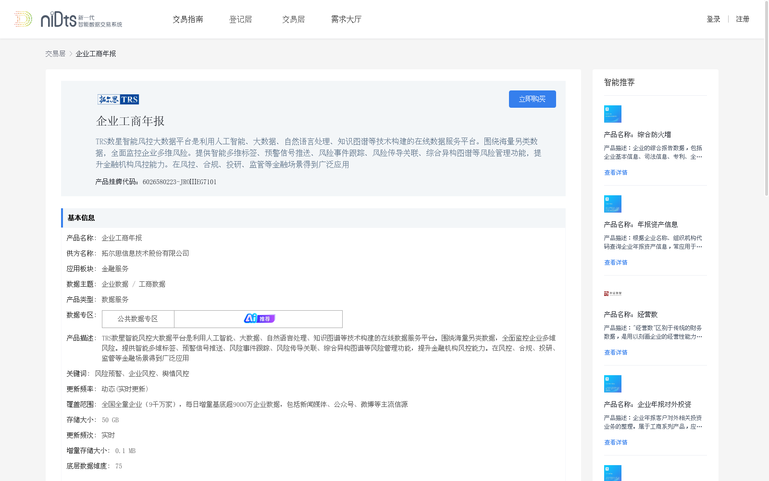Screen dimensions: 769x481
Task: Click the product code 6026580223-JROIIIEG7101
Action: click(x=180, y=182)
